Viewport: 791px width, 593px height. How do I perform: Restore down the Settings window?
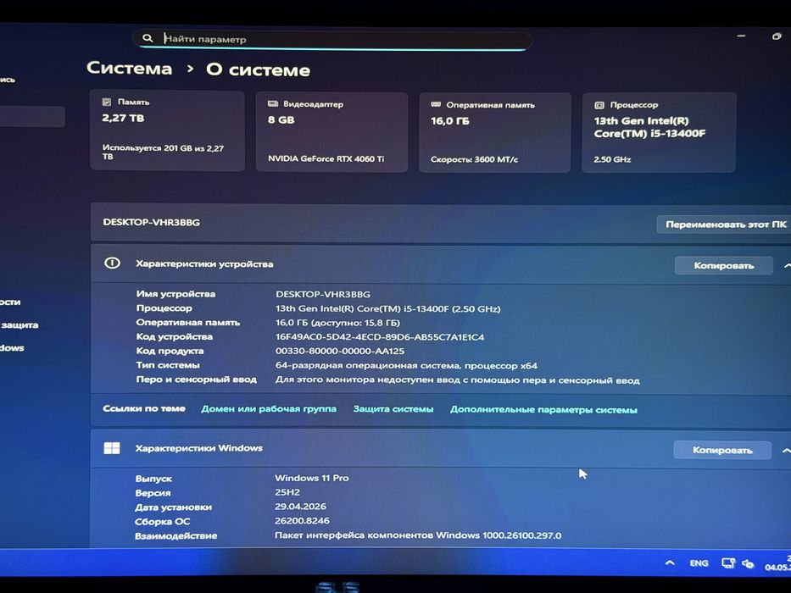coord(777,36)
